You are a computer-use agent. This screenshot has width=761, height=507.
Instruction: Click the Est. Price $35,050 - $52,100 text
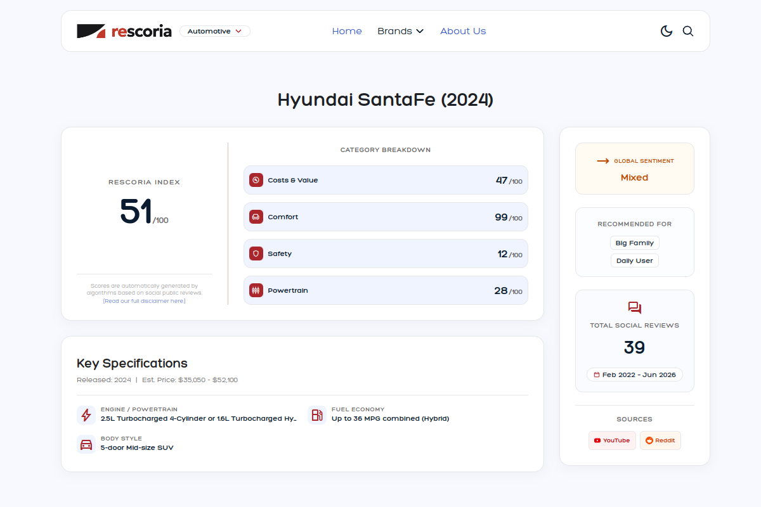(x=190, y=380)
